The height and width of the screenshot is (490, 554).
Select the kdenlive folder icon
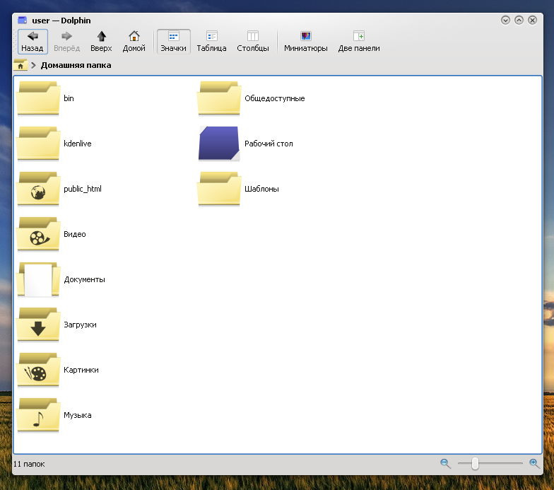tap(38, 144)
